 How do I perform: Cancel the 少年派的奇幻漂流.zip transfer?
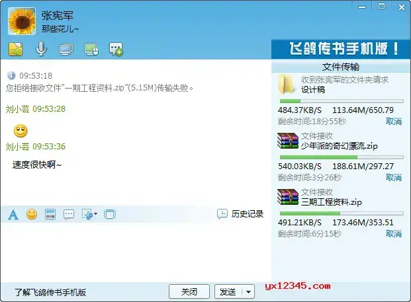393,178
